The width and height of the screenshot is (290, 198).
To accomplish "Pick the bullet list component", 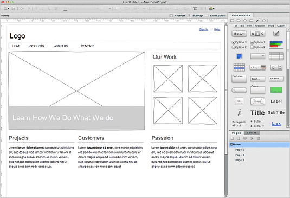I will 257,124.
